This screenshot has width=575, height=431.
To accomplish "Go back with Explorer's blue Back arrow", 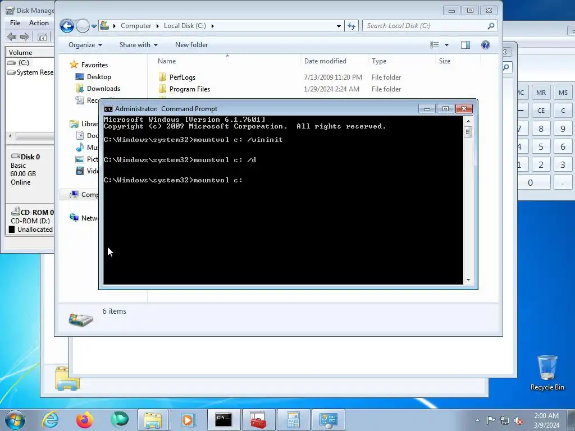I will point(67,26).
